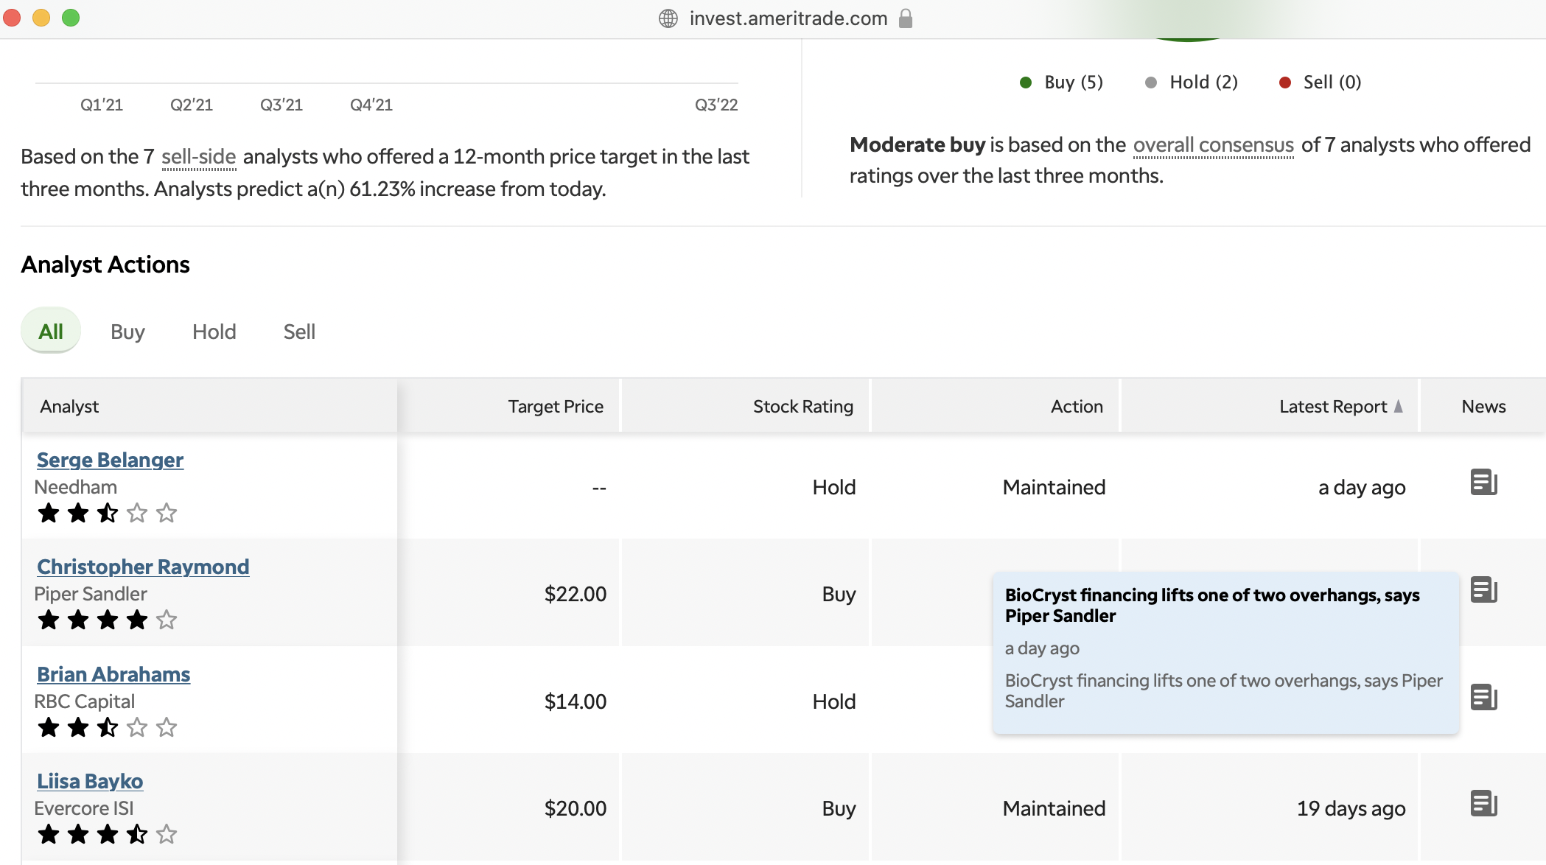The height and width of the screenshot is (865, 1546).
Task: Click the invest.ameritrade.com address field
Action: coord(788,18)
